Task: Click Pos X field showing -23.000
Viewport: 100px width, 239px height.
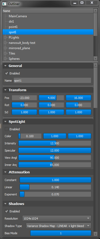Action: (x=24, y=98)
